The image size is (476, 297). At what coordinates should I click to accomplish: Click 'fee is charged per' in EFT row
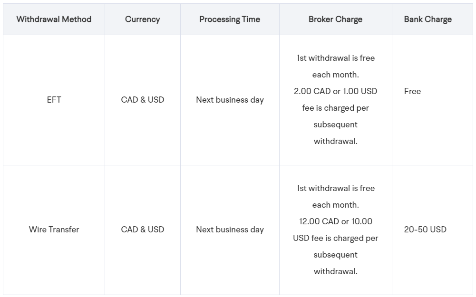click(x=335, y=108)
